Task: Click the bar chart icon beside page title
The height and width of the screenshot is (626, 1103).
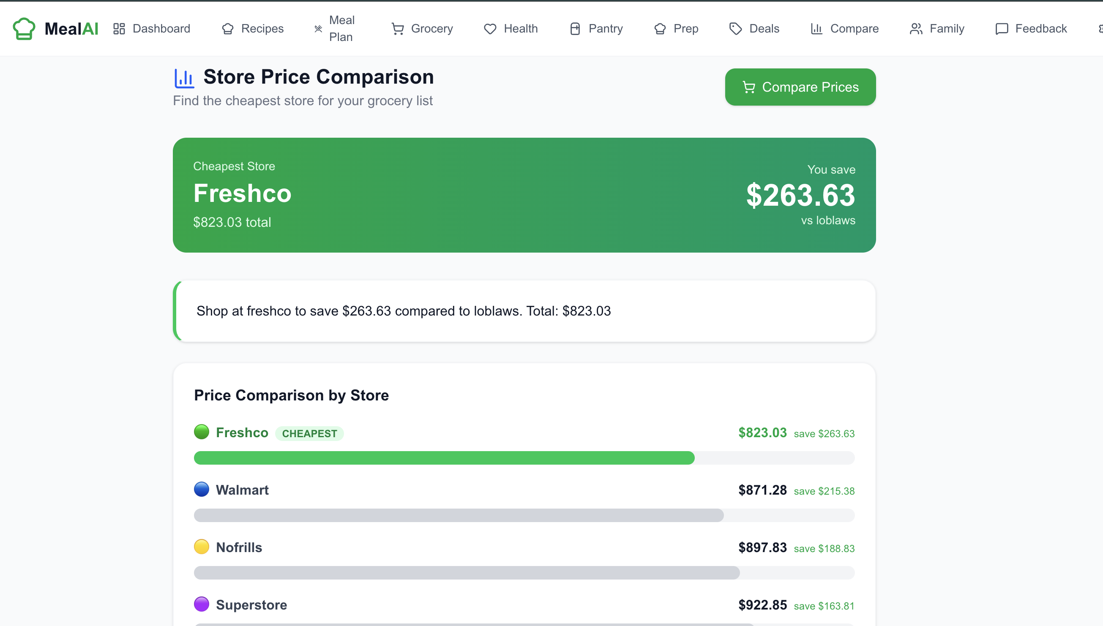Action: coord(184,78)
